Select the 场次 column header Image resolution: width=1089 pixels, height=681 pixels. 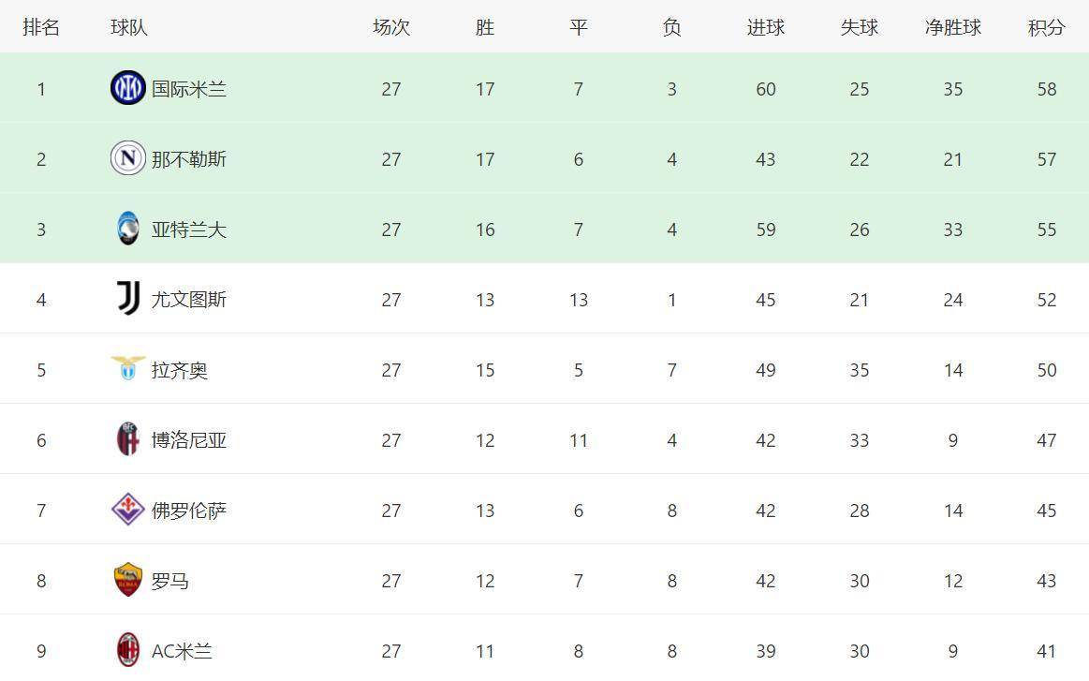390,27
